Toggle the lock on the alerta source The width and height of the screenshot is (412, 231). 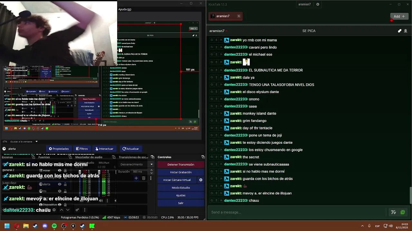click(65, 184)
